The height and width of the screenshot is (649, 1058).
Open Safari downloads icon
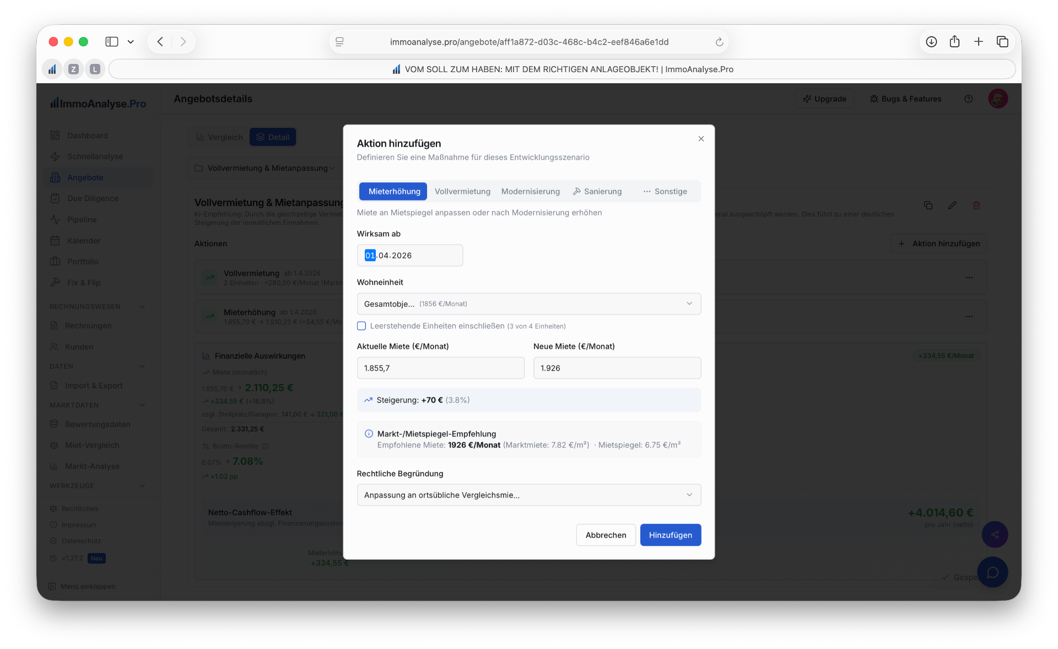931,42
